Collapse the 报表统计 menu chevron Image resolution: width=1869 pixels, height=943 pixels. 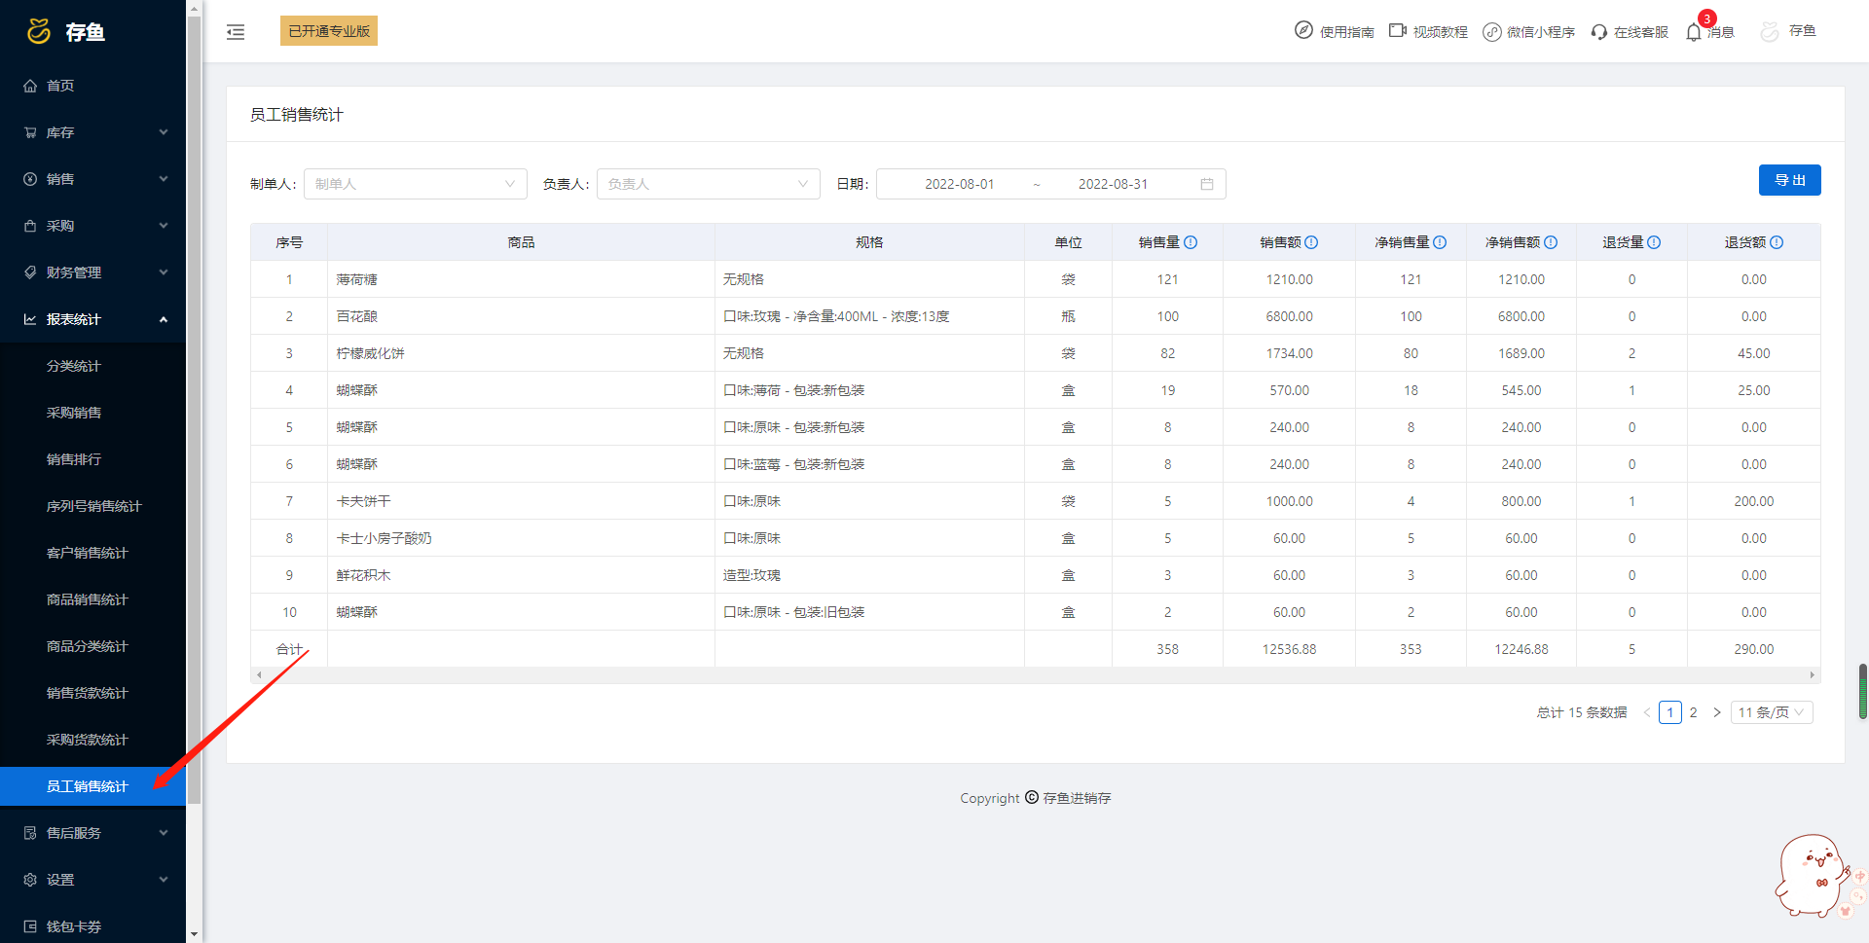click(164, 319)
